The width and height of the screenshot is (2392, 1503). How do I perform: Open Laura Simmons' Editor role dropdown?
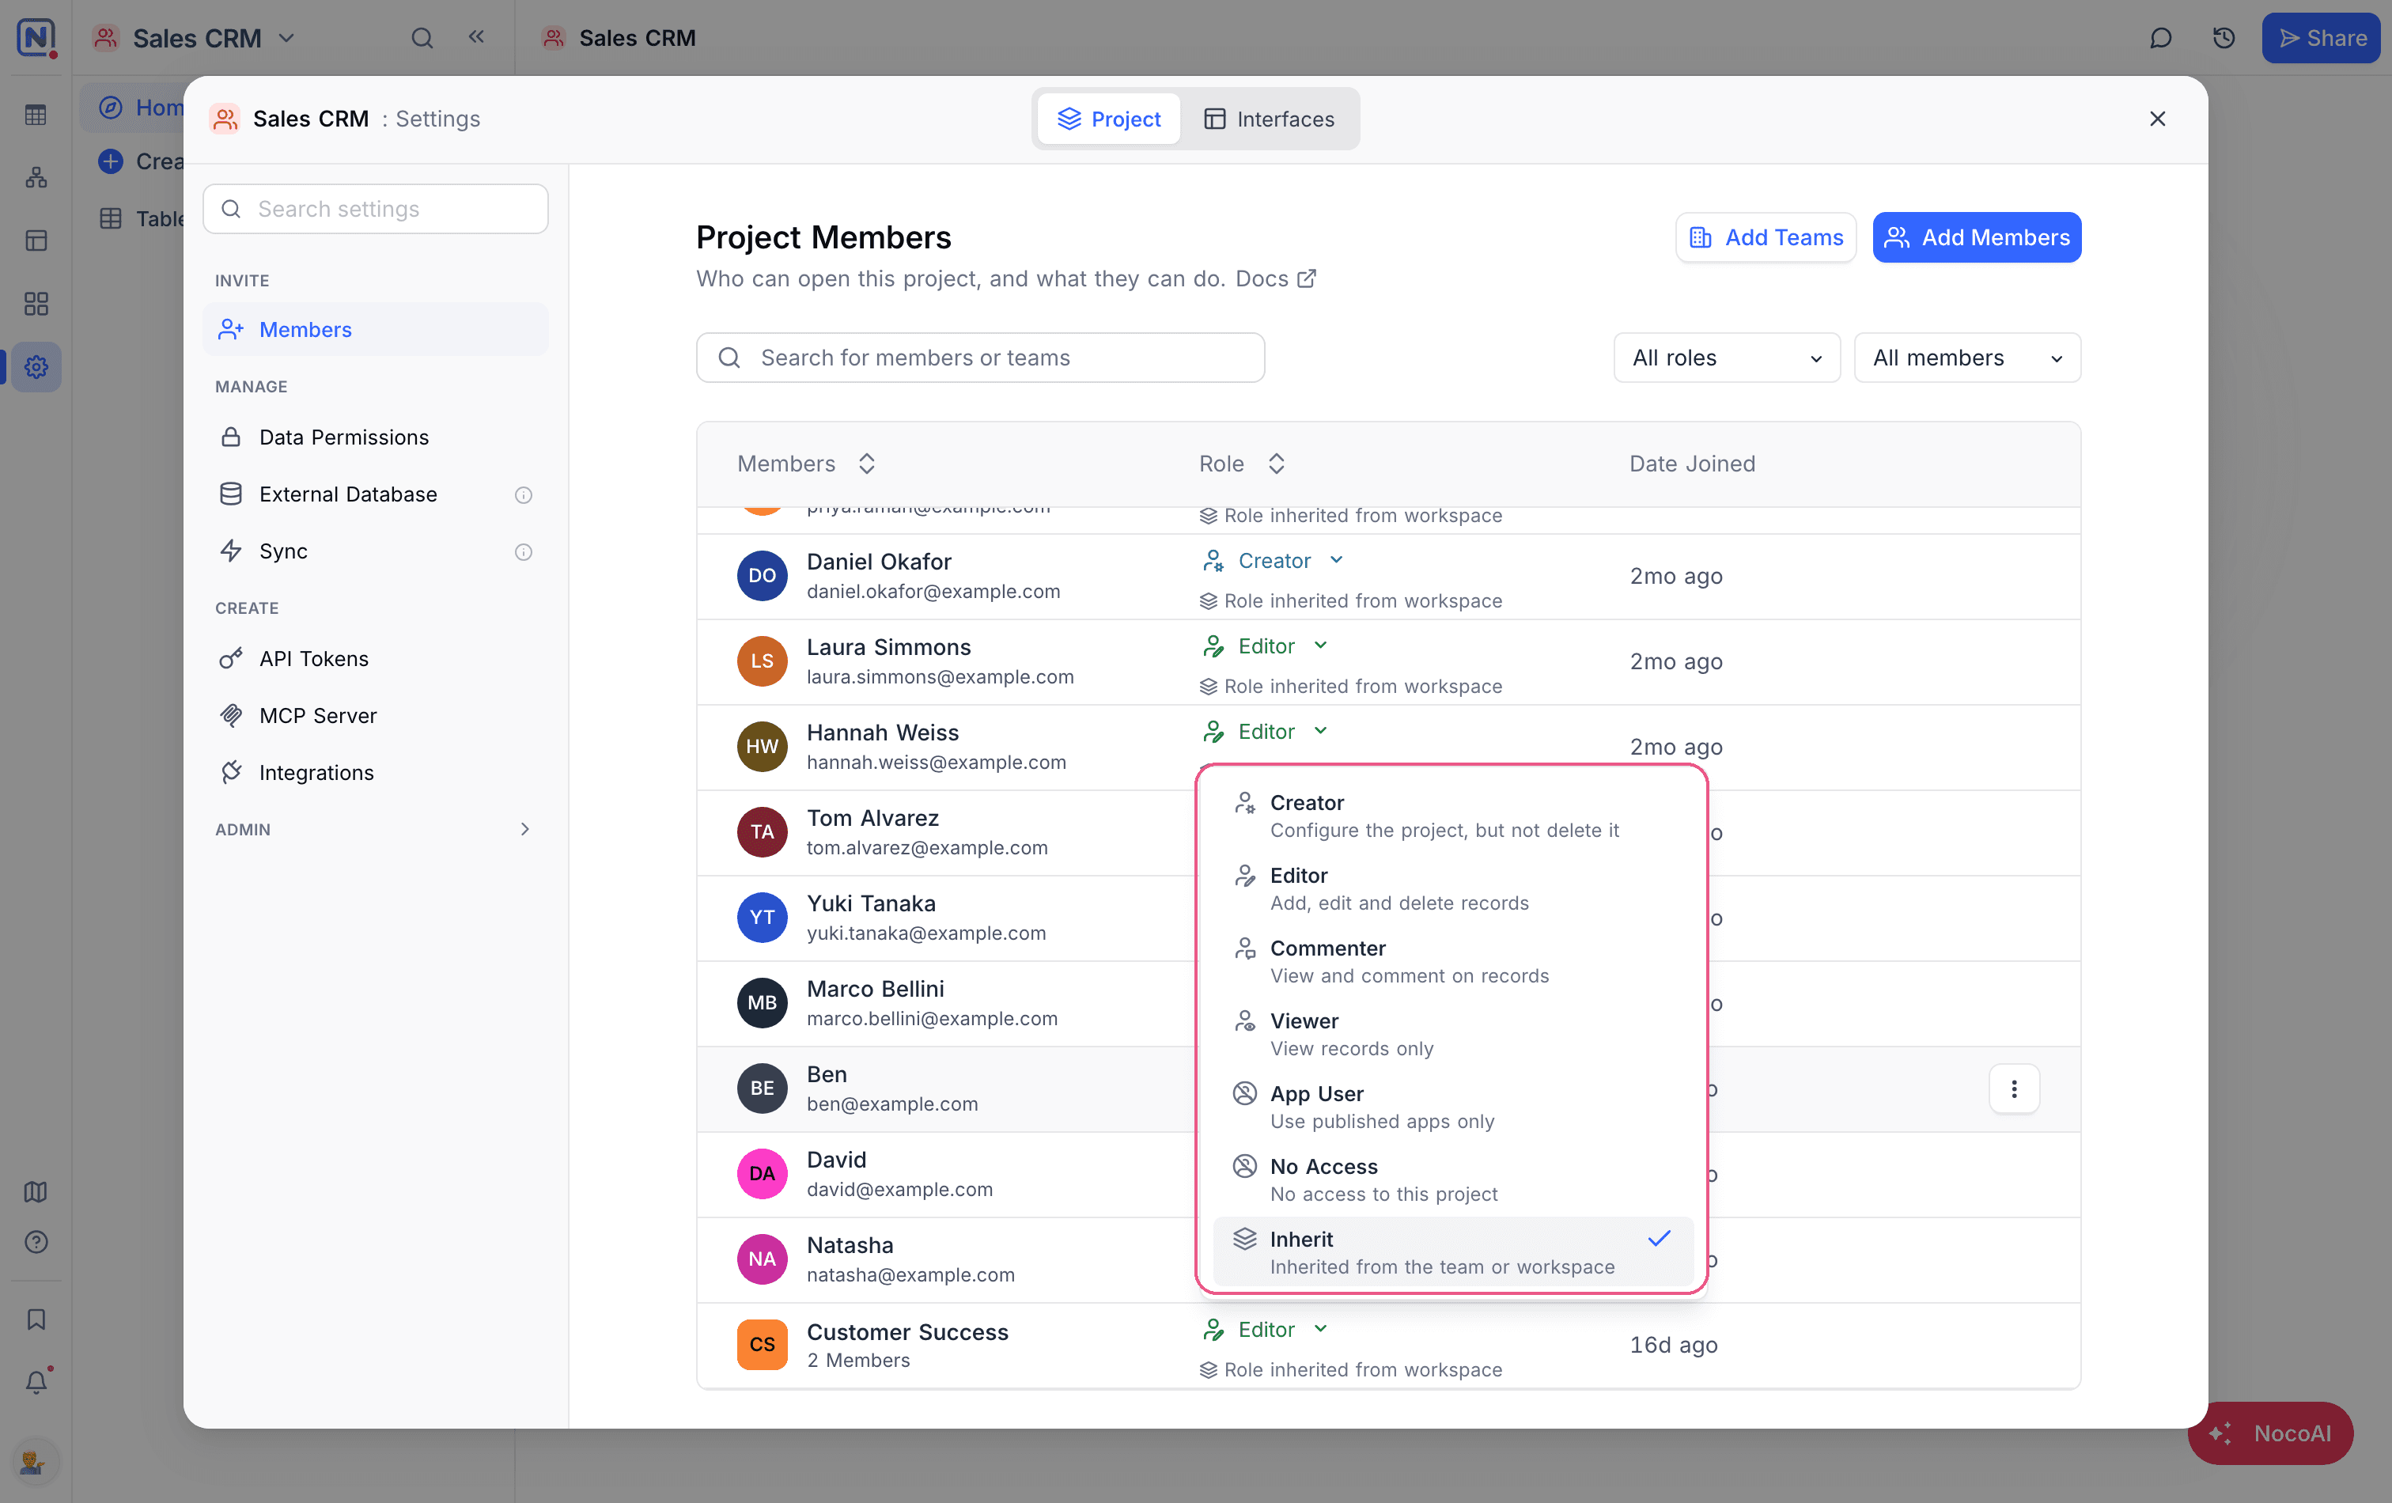point(1266,645)
